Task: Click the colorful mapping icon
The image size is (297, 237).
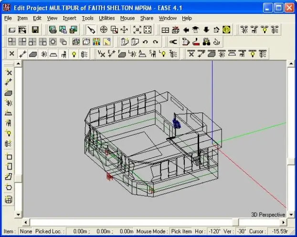Action: pos(96,42)
